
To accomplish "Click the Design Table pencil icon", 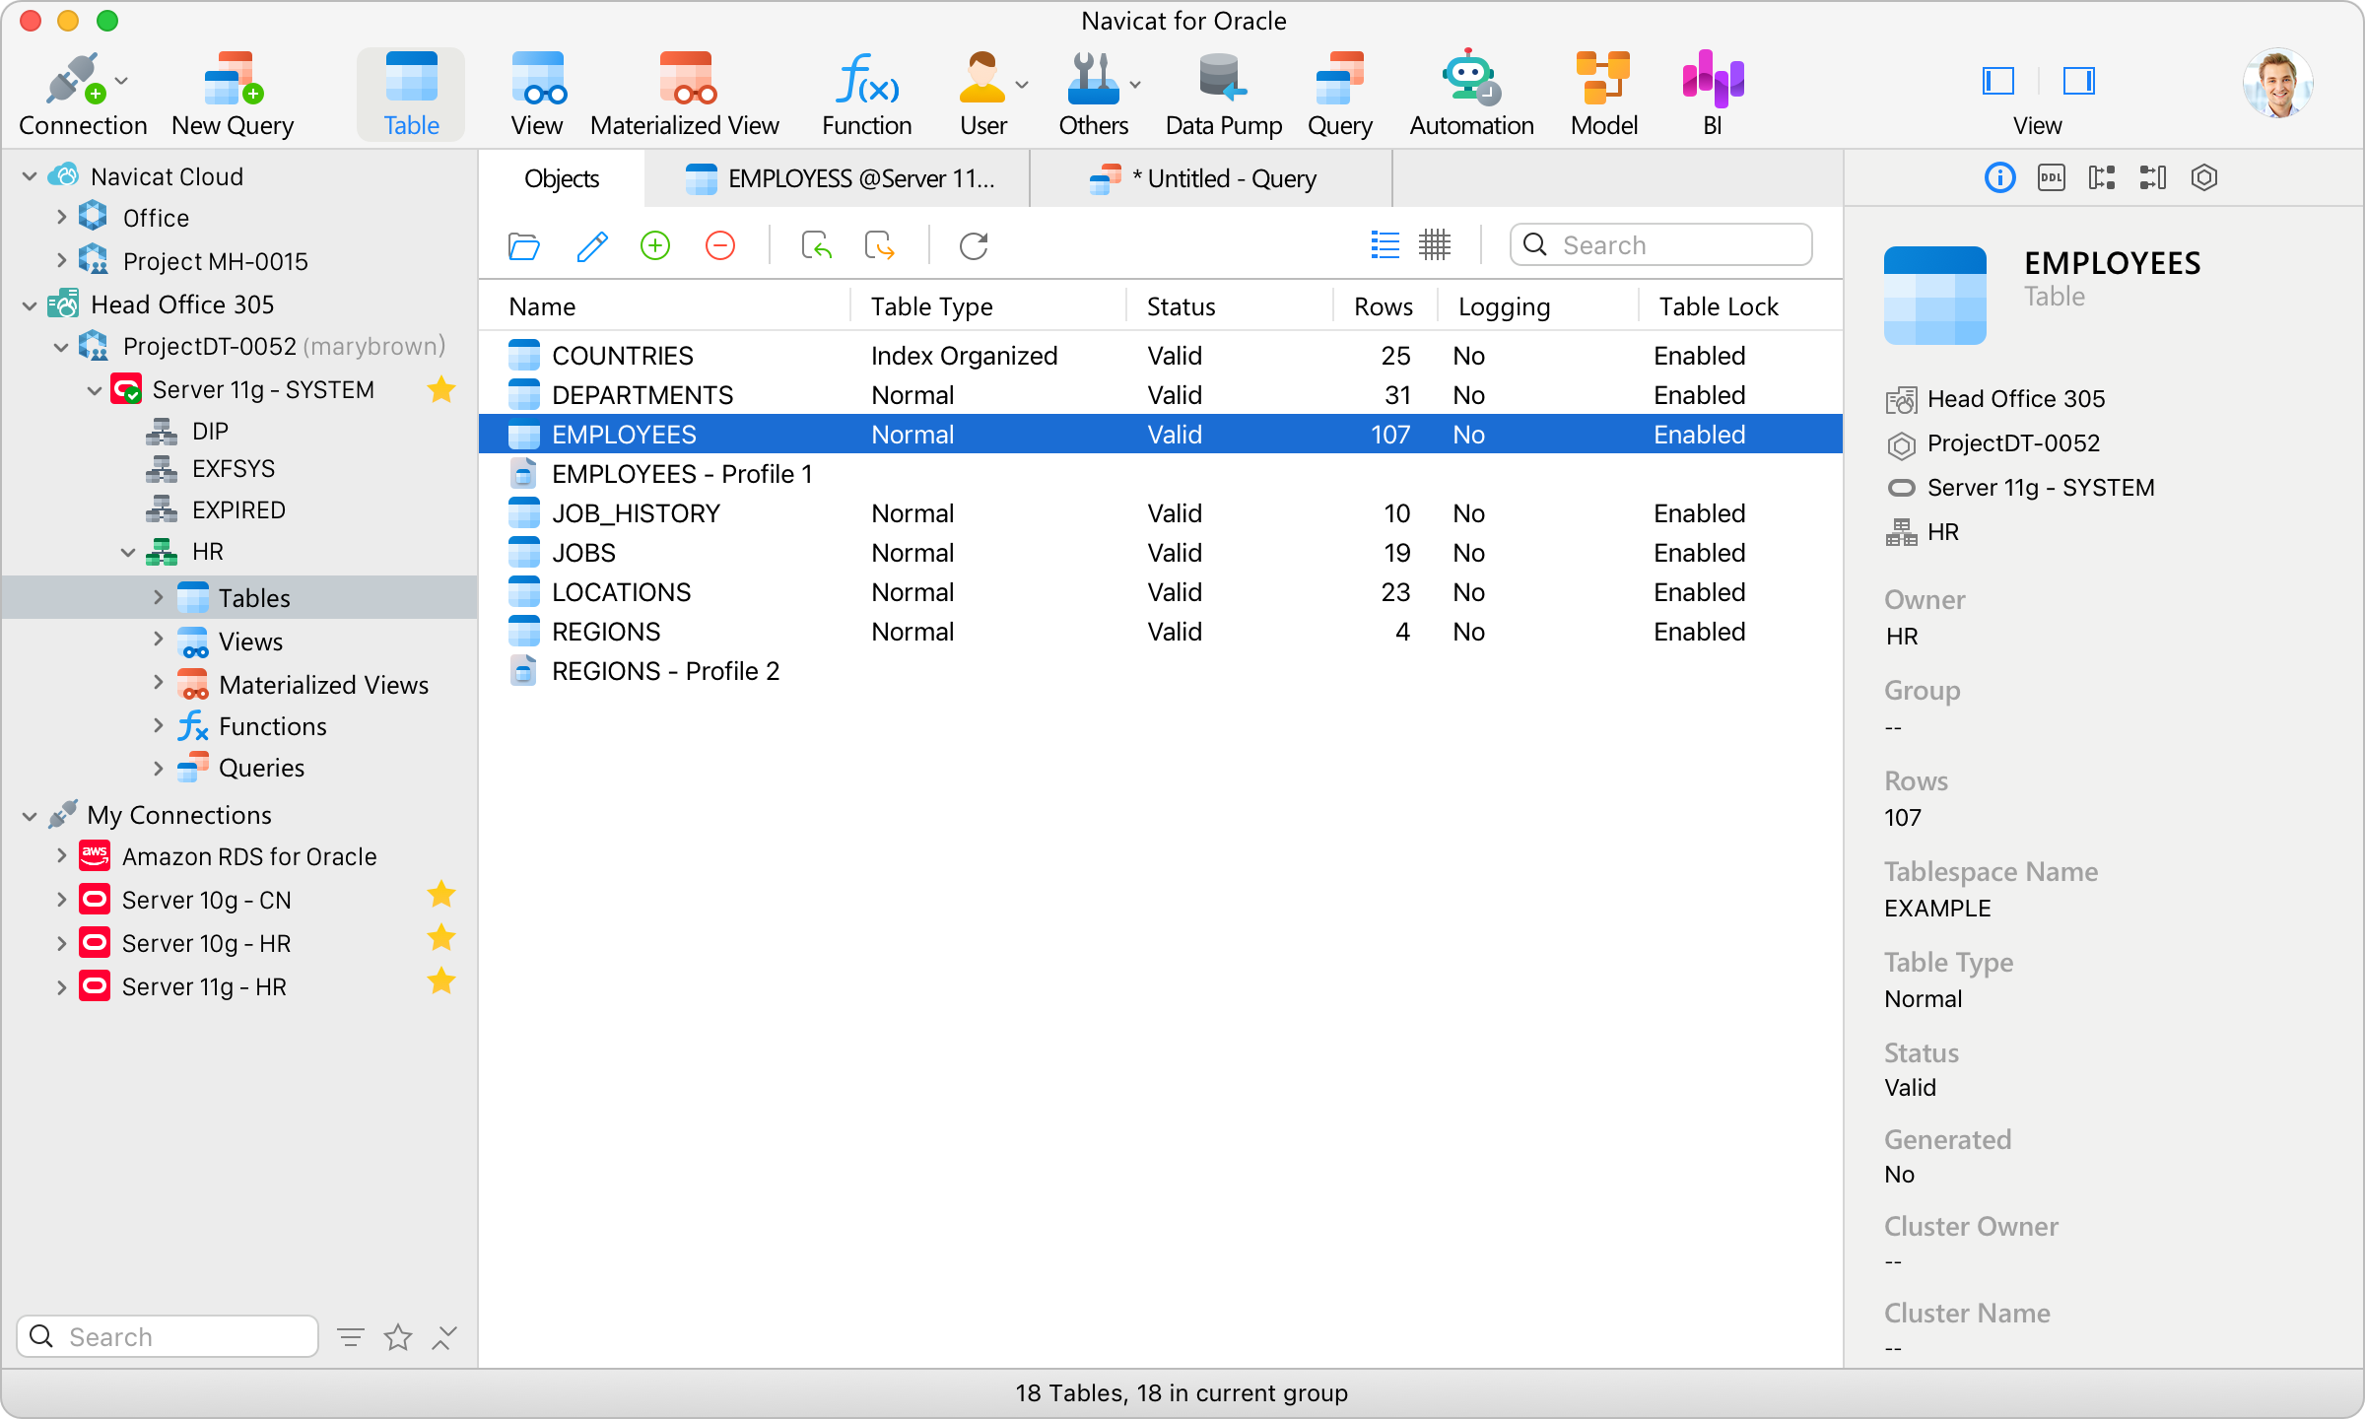I will [x=591, y=245].
